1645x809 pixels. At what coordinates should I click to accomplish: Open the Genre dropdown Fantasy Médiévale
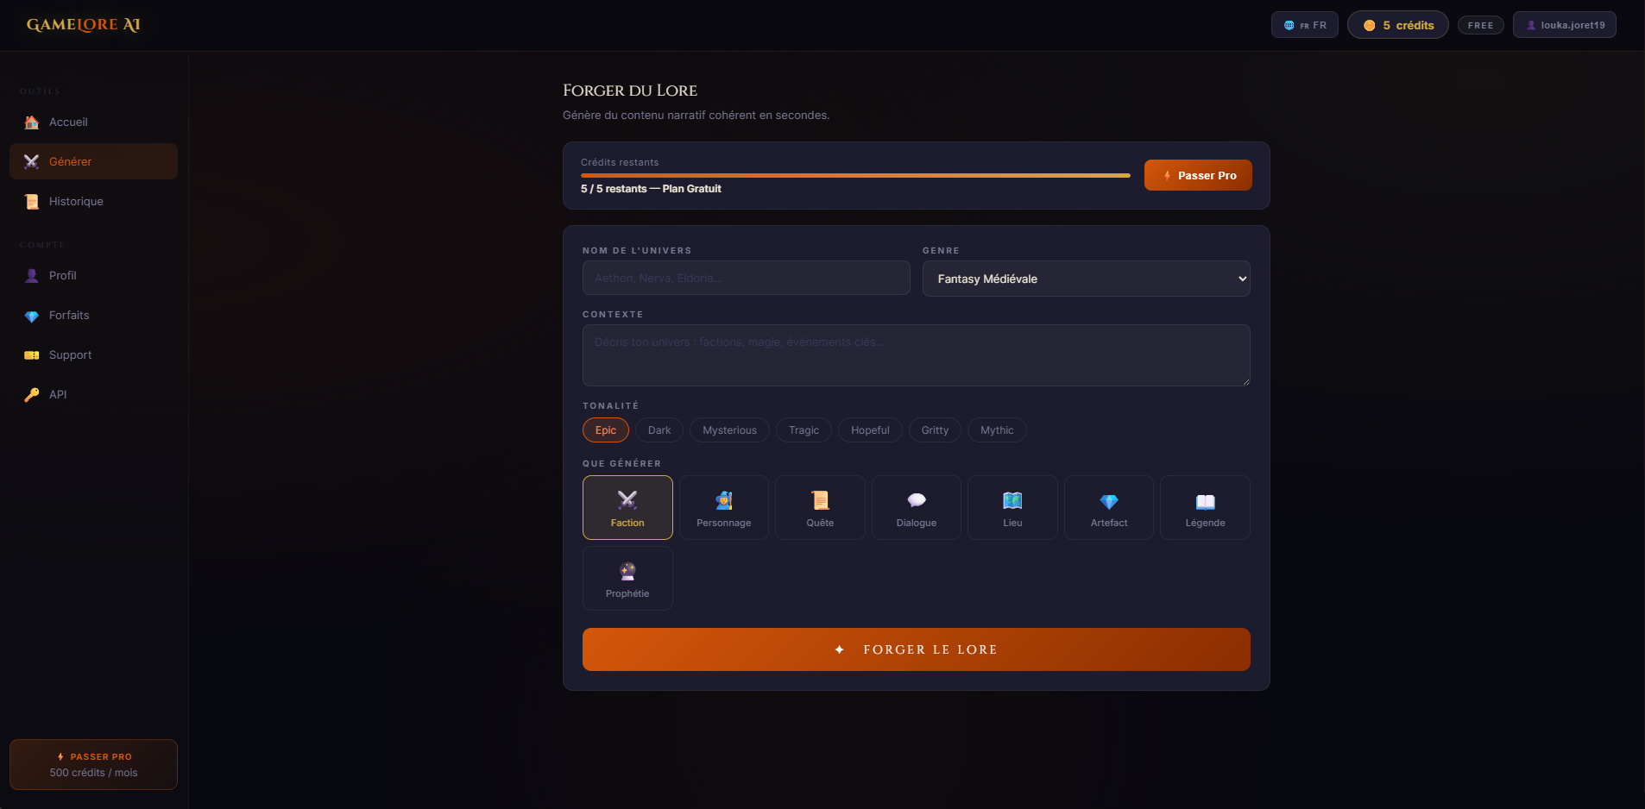pyautogui.click(x=1087, y=279)
